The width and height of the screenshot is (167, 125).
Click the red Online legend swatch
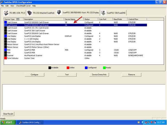(68, 68)
